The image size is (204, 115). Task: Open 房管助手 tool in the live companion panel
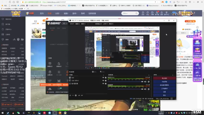click(59, 65)
